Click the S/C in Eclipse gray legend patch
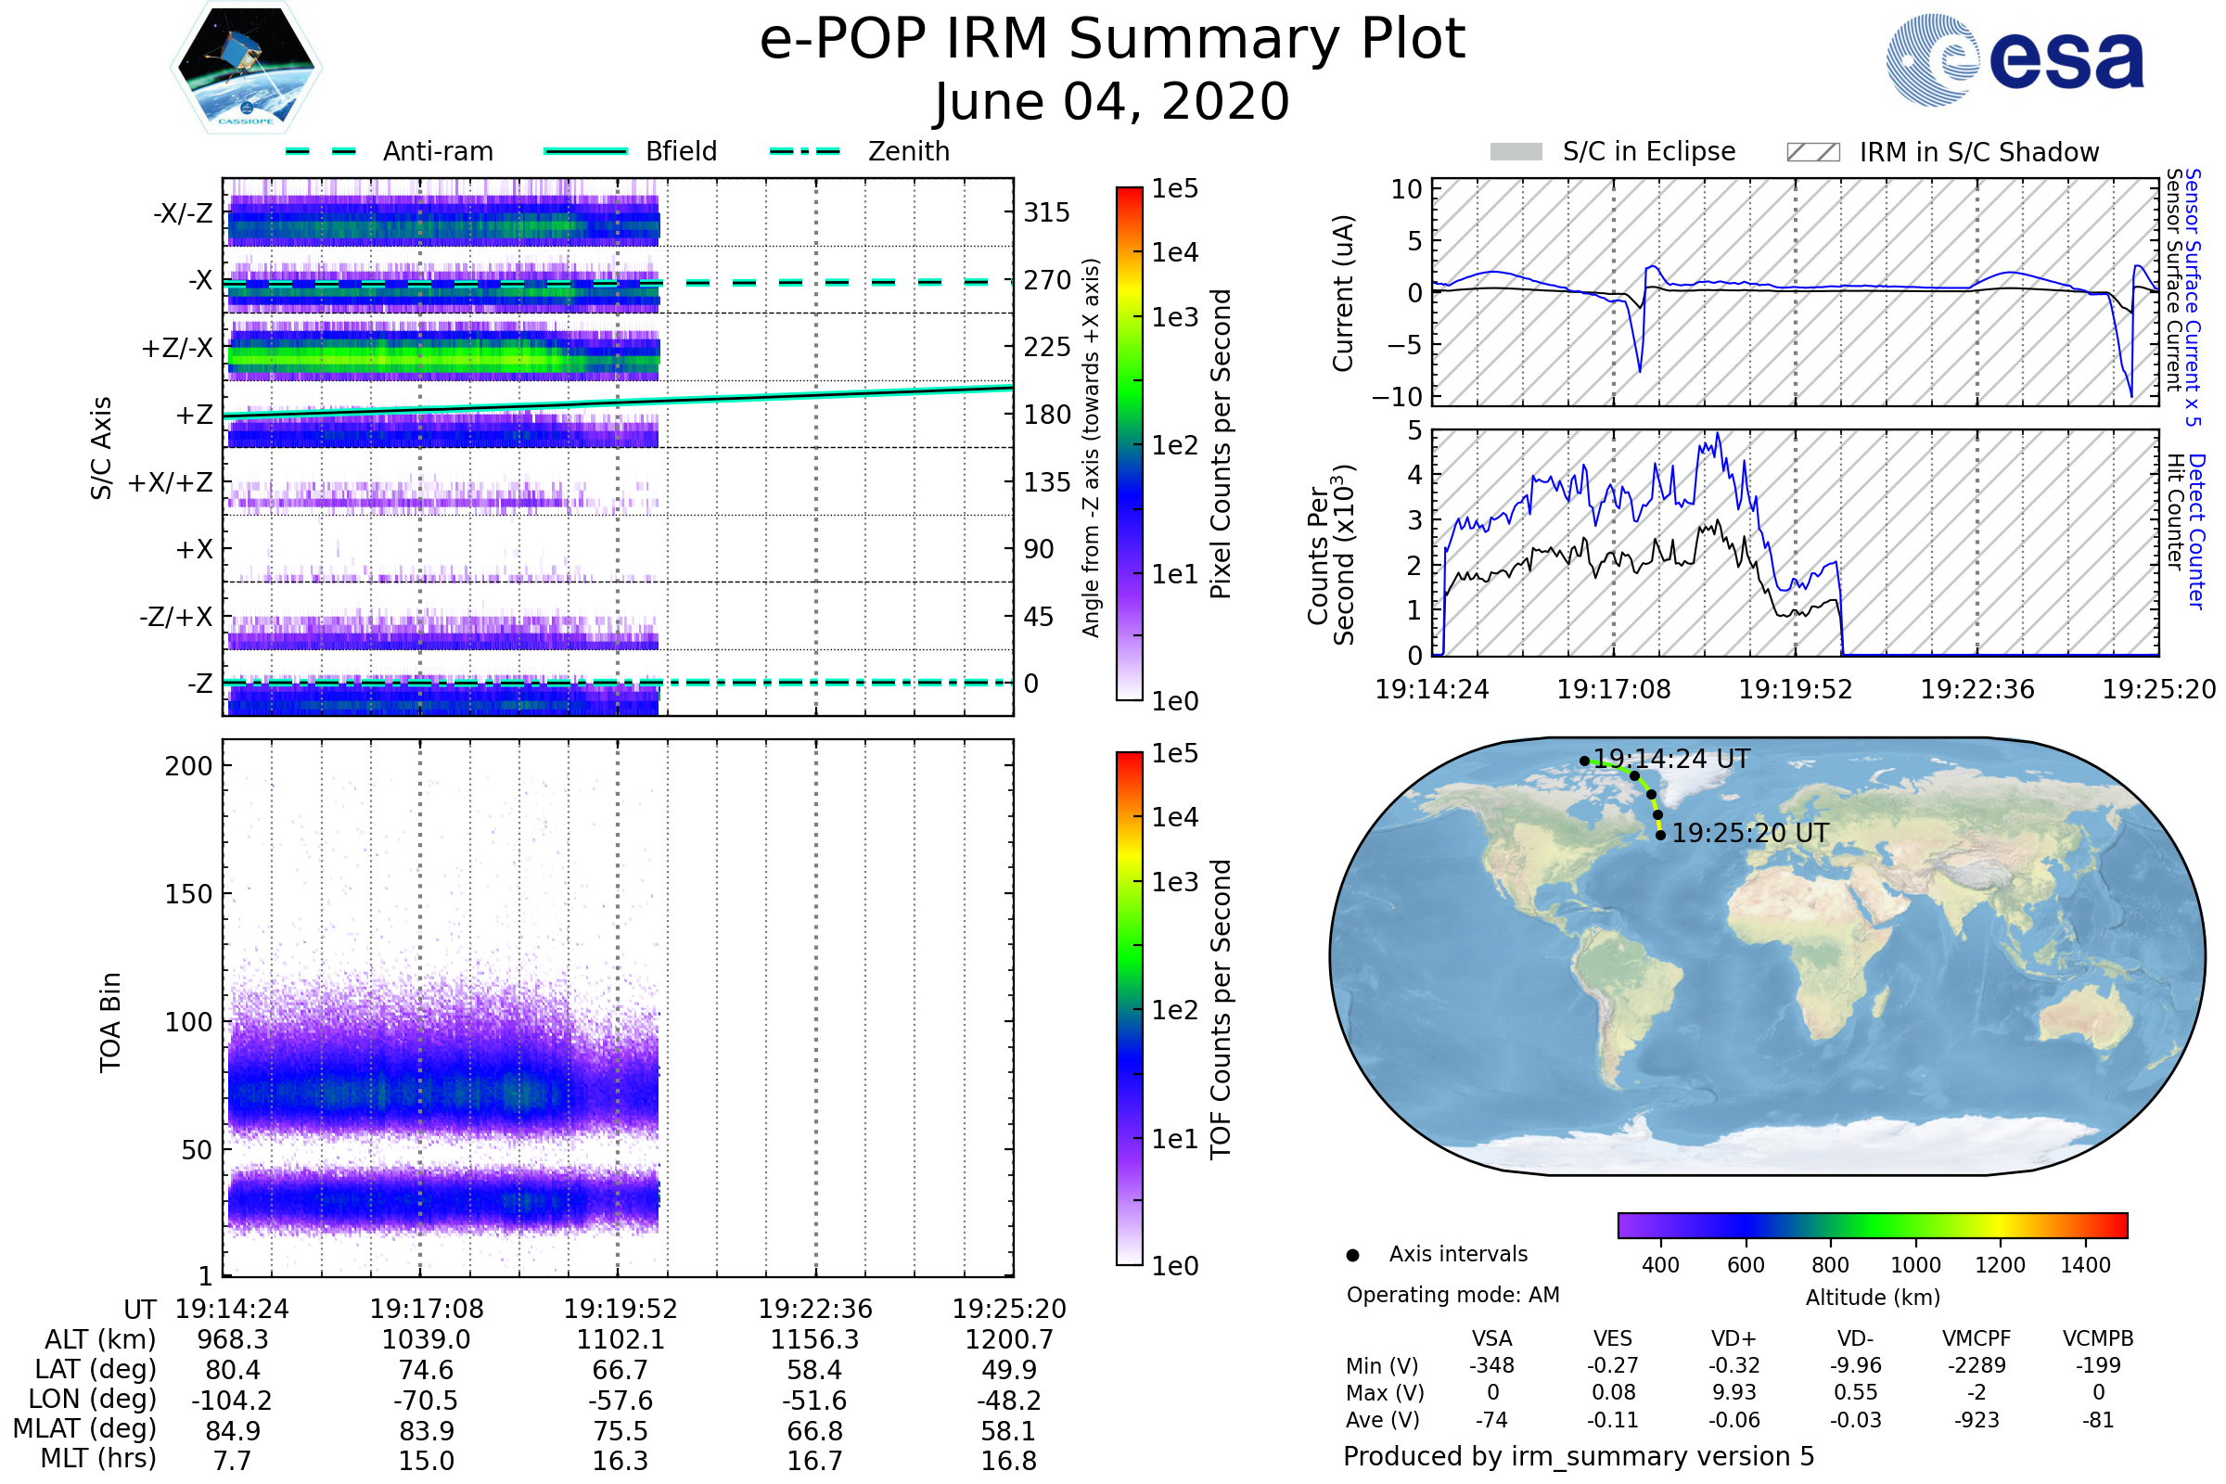The image size is (2226, 1484). [1516, 152]
